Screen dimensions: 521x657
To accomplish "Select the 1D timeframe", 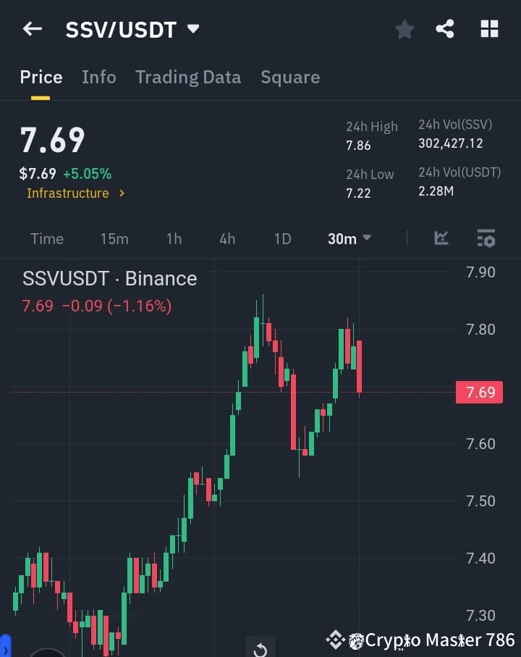I will 282,238.
